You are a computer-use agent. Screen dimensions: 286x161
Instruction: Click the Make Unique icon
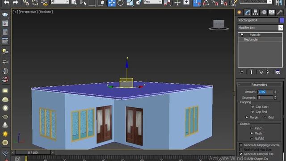(261, 72)
